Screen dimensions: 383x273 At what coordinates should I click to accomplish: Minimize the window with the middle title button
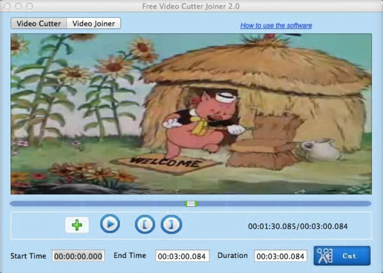click(x=18, y=6)
